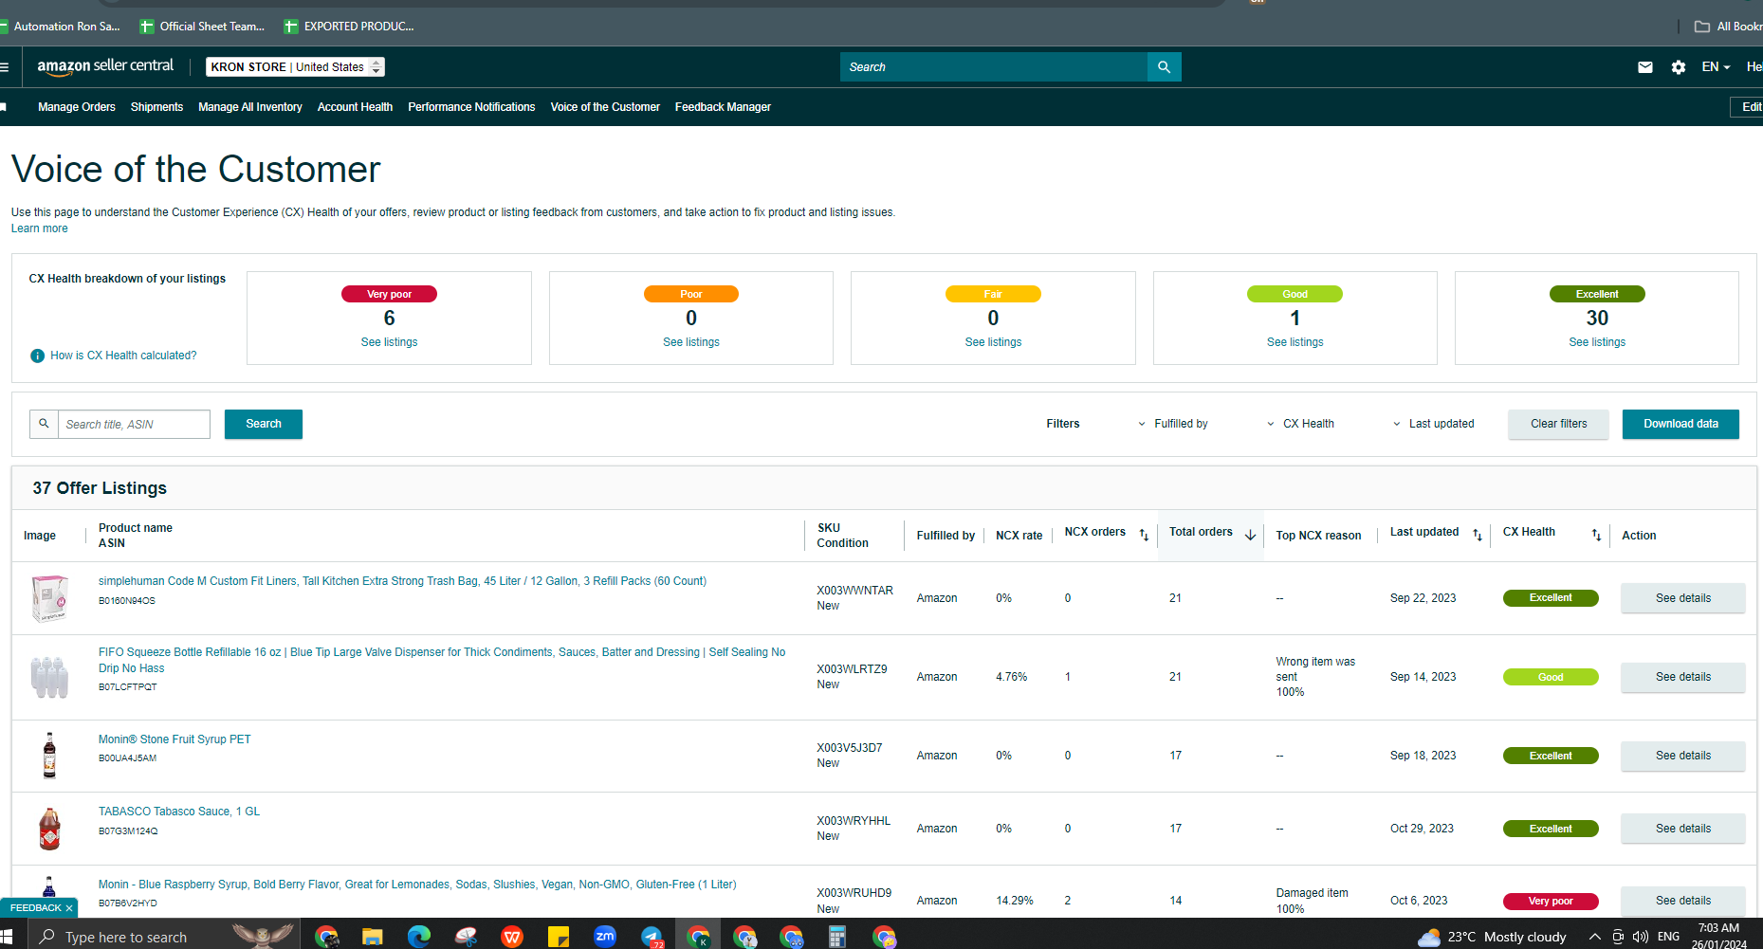Sort listings by NCX orders arrows

(1144, 536)
